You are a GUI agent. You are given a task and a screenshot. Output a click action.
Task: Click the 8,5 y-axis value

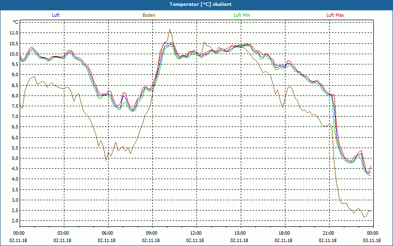[15, 85]
